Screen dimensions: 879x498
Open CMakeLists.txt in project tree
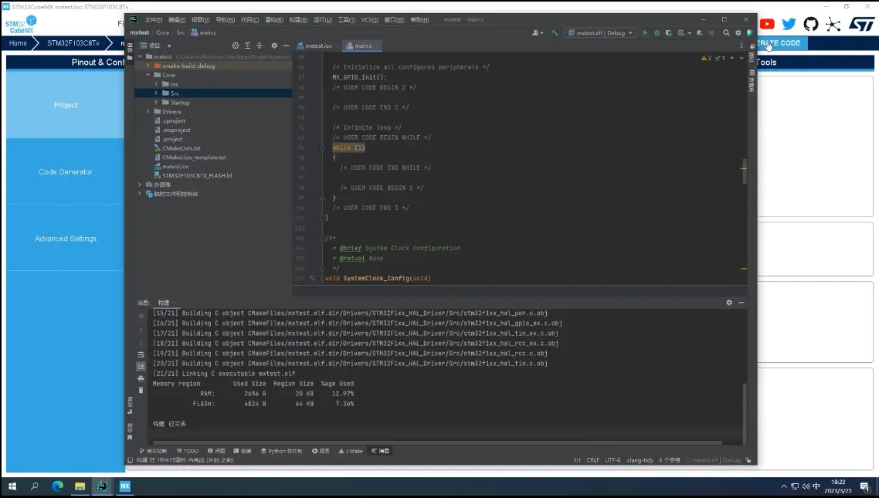tap(181, 148)
